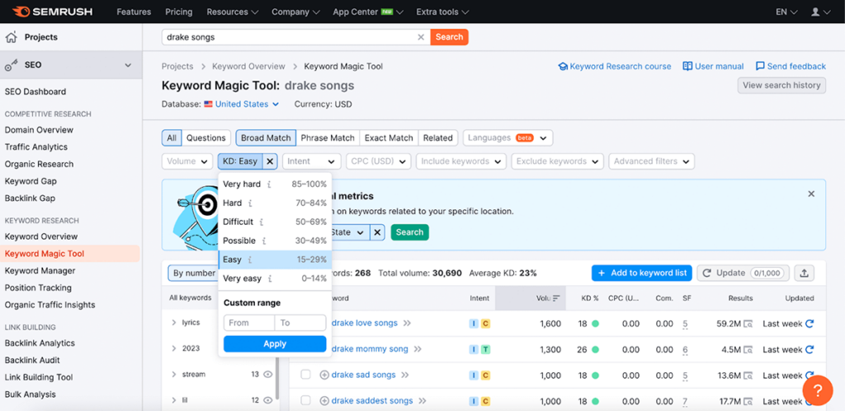
Task: Click the export upload icon
Action: pos(804,273)
